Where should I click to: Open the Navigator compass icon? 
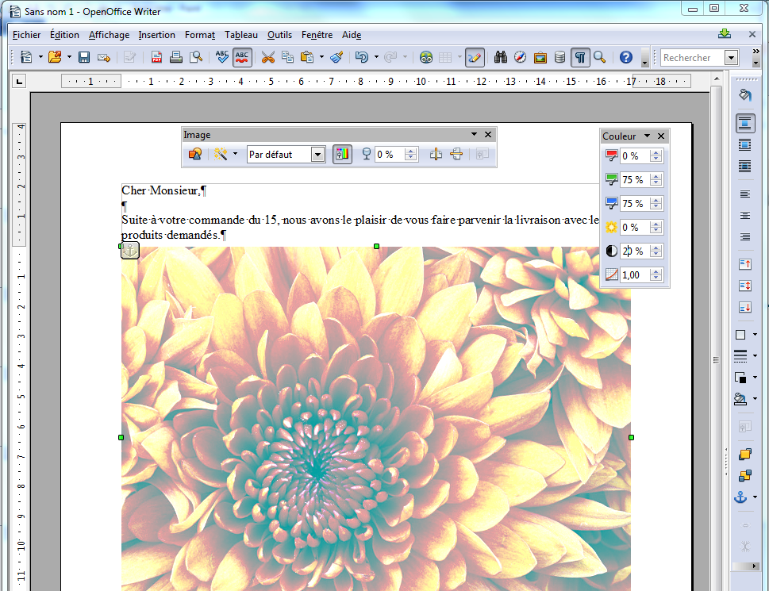(521, 57)
